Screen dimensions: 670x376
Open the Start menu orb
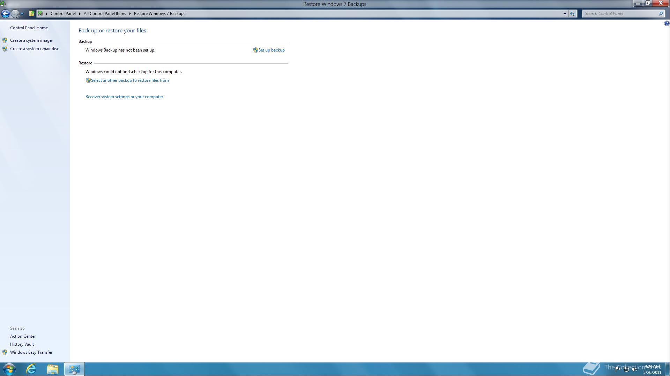9,369
